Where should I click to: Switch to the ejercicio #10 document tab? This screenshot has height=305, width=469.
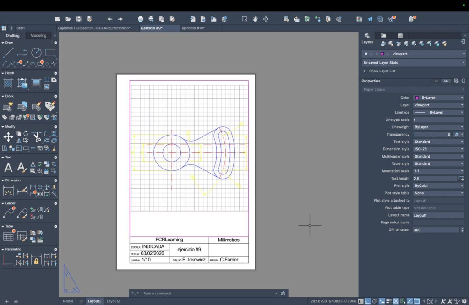coord(193,28)
